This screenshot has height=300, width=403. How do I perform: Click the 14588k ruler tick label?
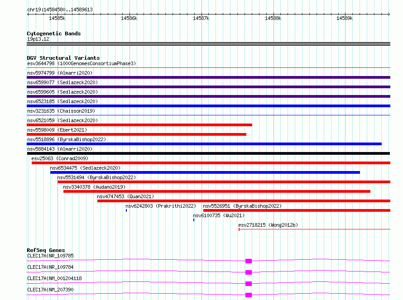[x=273, y=18]
